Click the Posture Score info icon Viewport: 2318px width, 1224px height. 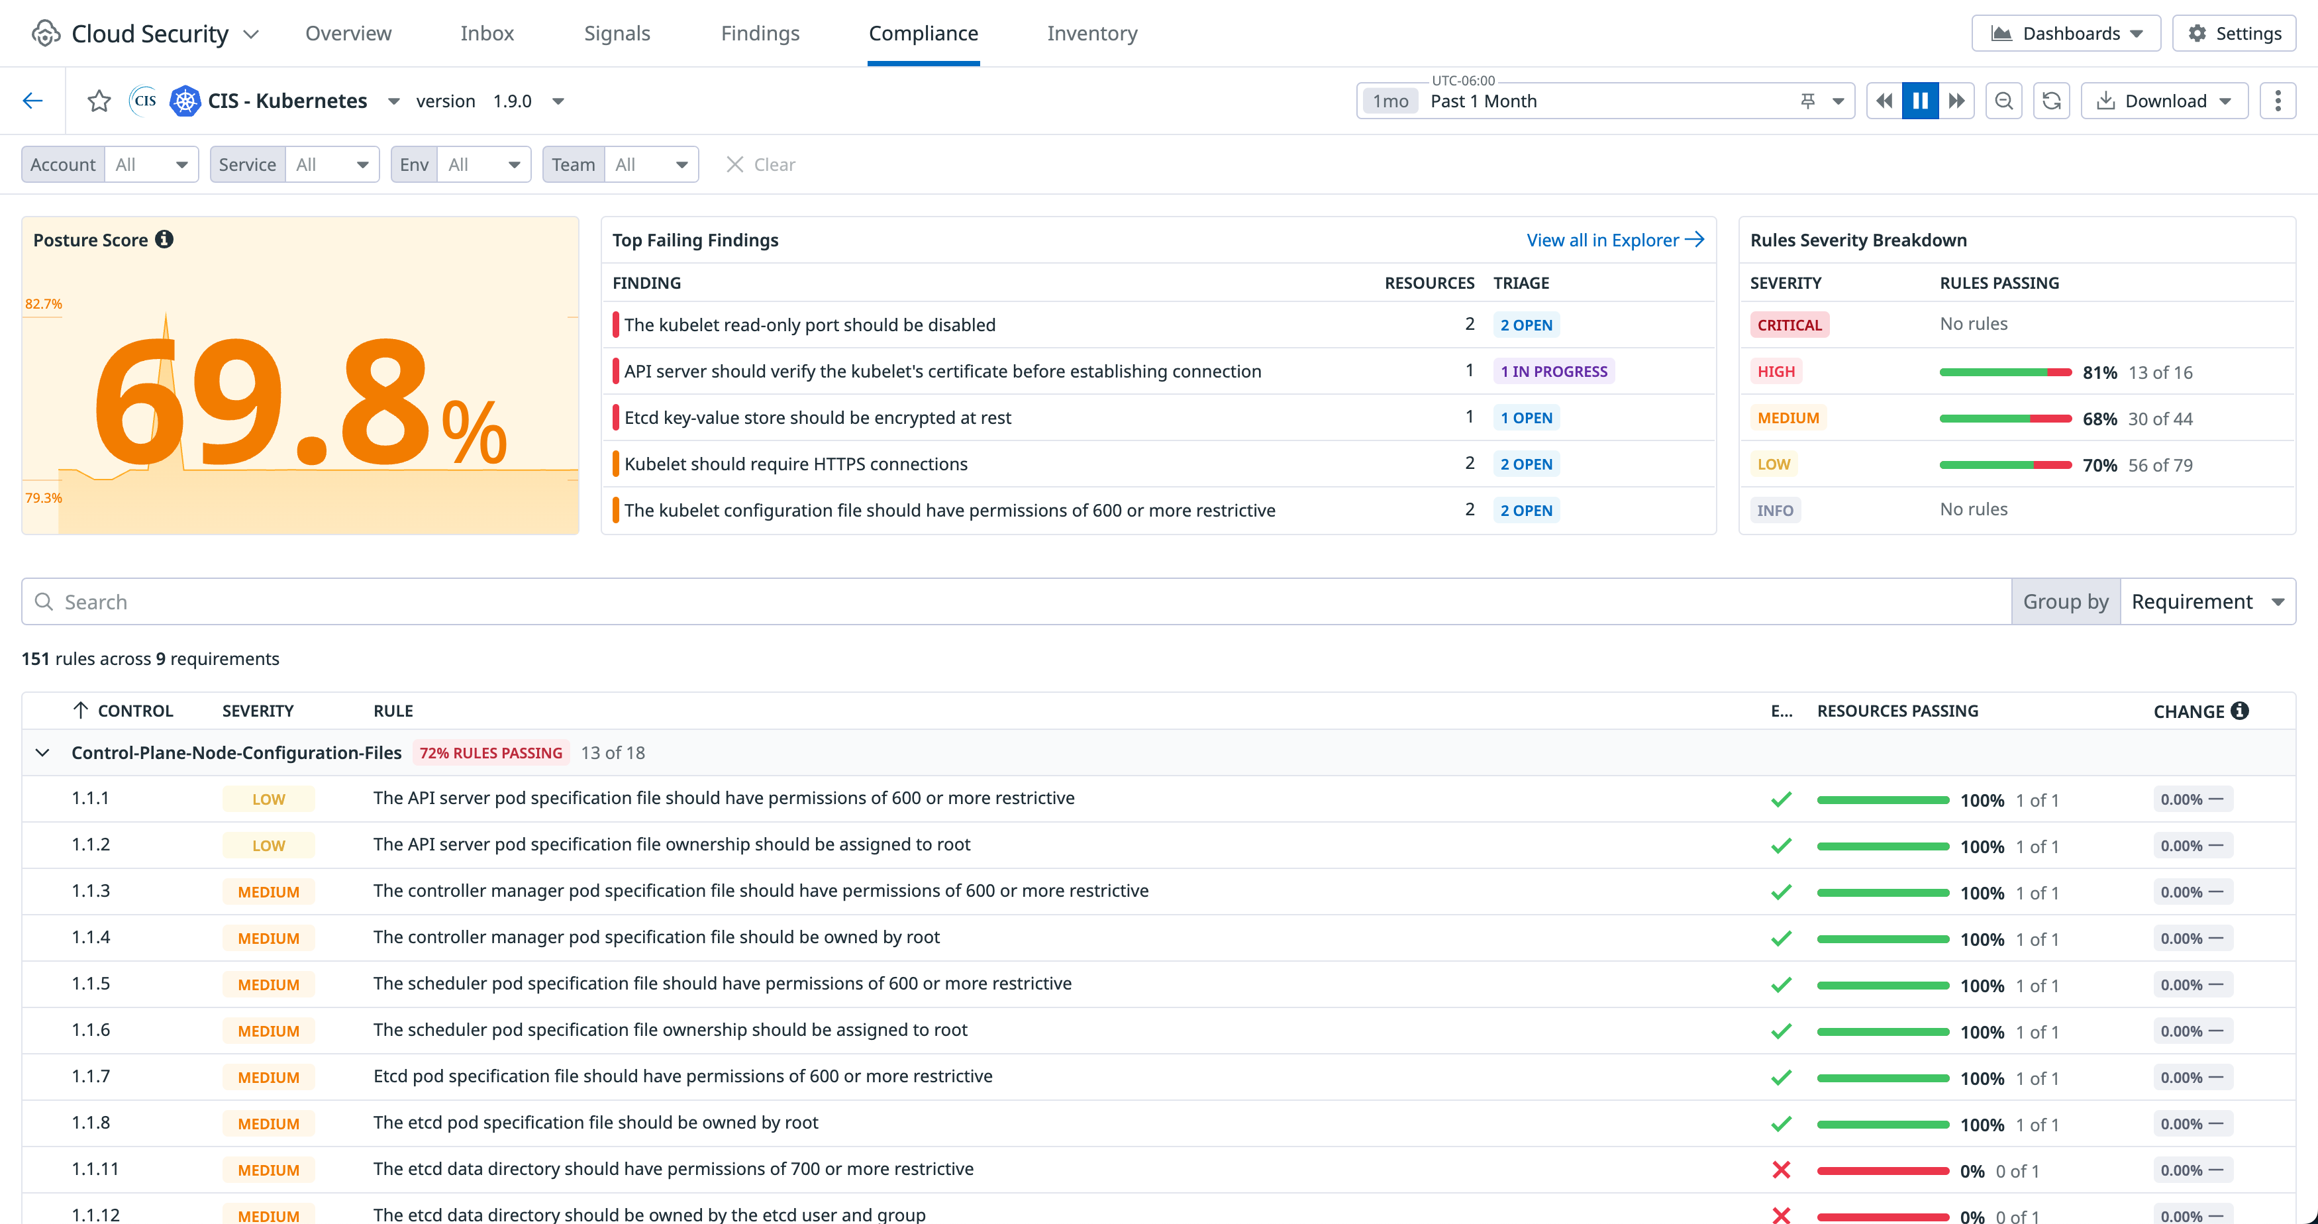pyautogui.click(x=164, y=239)
